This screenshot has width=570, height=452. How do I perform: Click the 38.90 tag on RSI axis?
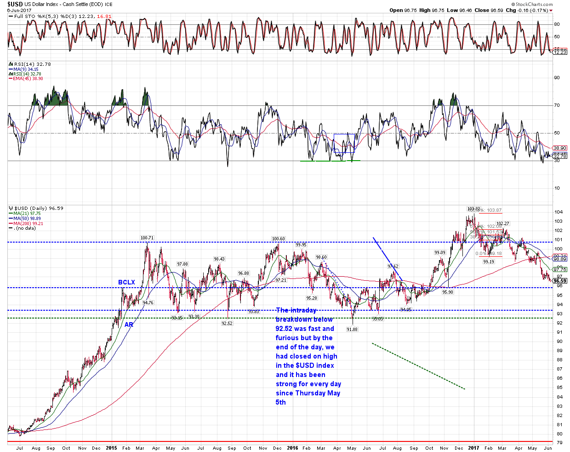point(560,148)
